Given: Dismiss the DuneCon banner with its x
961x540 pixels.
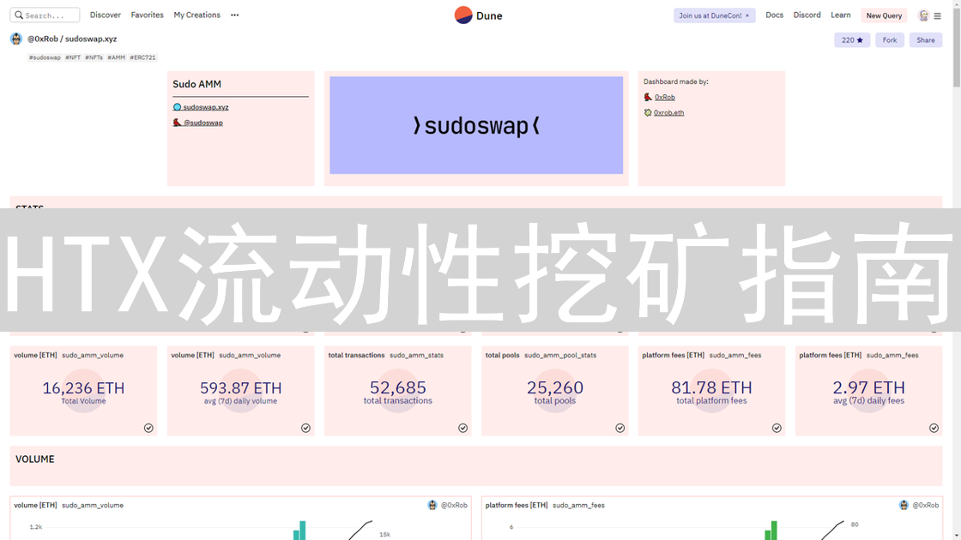Looking at the screenshot, I should click(747, 15).
